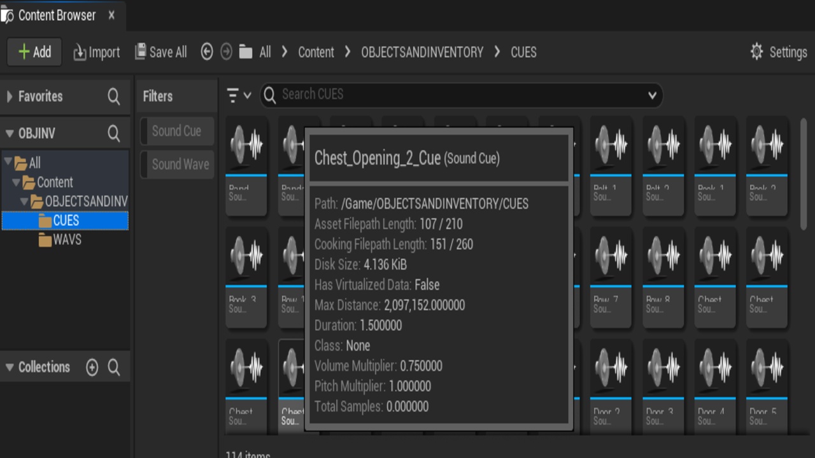
Task: Select the Bow_7 sound cue asset
Action: point(611,278)
